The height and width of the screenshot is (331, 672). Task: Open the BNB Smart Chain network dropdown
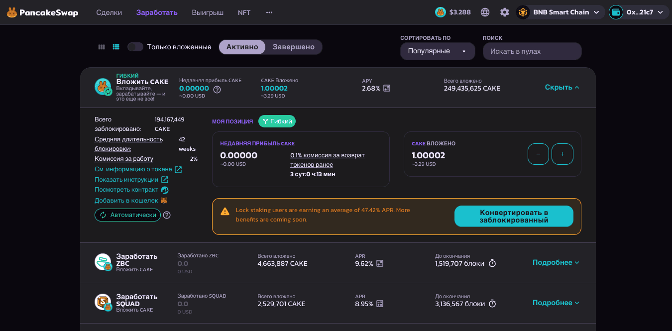(x=560, y=12)
